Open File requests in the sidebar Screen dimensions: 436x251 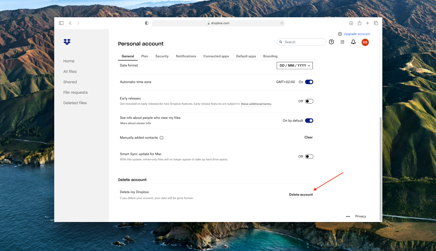point(75,93)
